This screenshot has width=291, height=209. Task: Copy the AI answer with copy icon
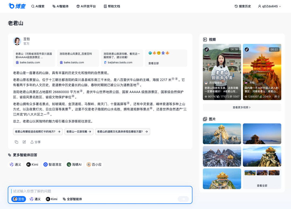16,142
